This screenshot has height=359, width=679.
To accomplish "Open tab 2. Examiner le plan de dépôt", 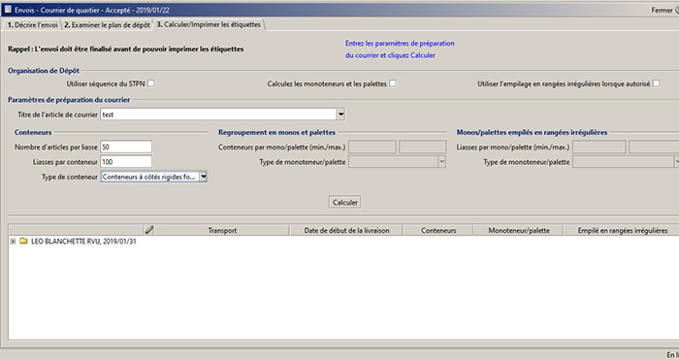I will point(107,25).
